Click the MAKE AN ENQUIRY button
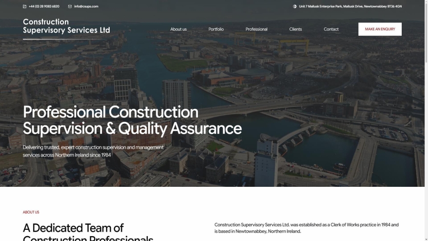The width and height of the screenshot is (428, 241). (x=380, y=29)
